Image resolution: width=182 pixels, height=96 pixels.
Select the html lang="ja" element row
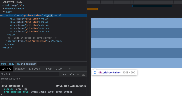[13, 5]
